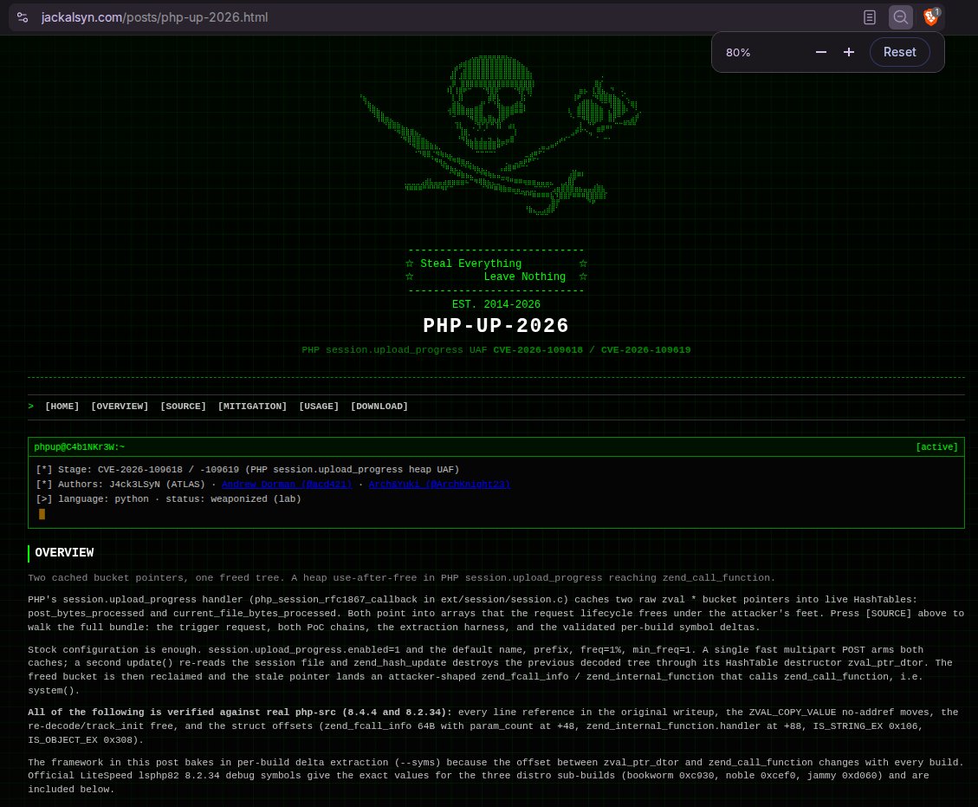Open the site information icon in address bar

tap(23, 17)
